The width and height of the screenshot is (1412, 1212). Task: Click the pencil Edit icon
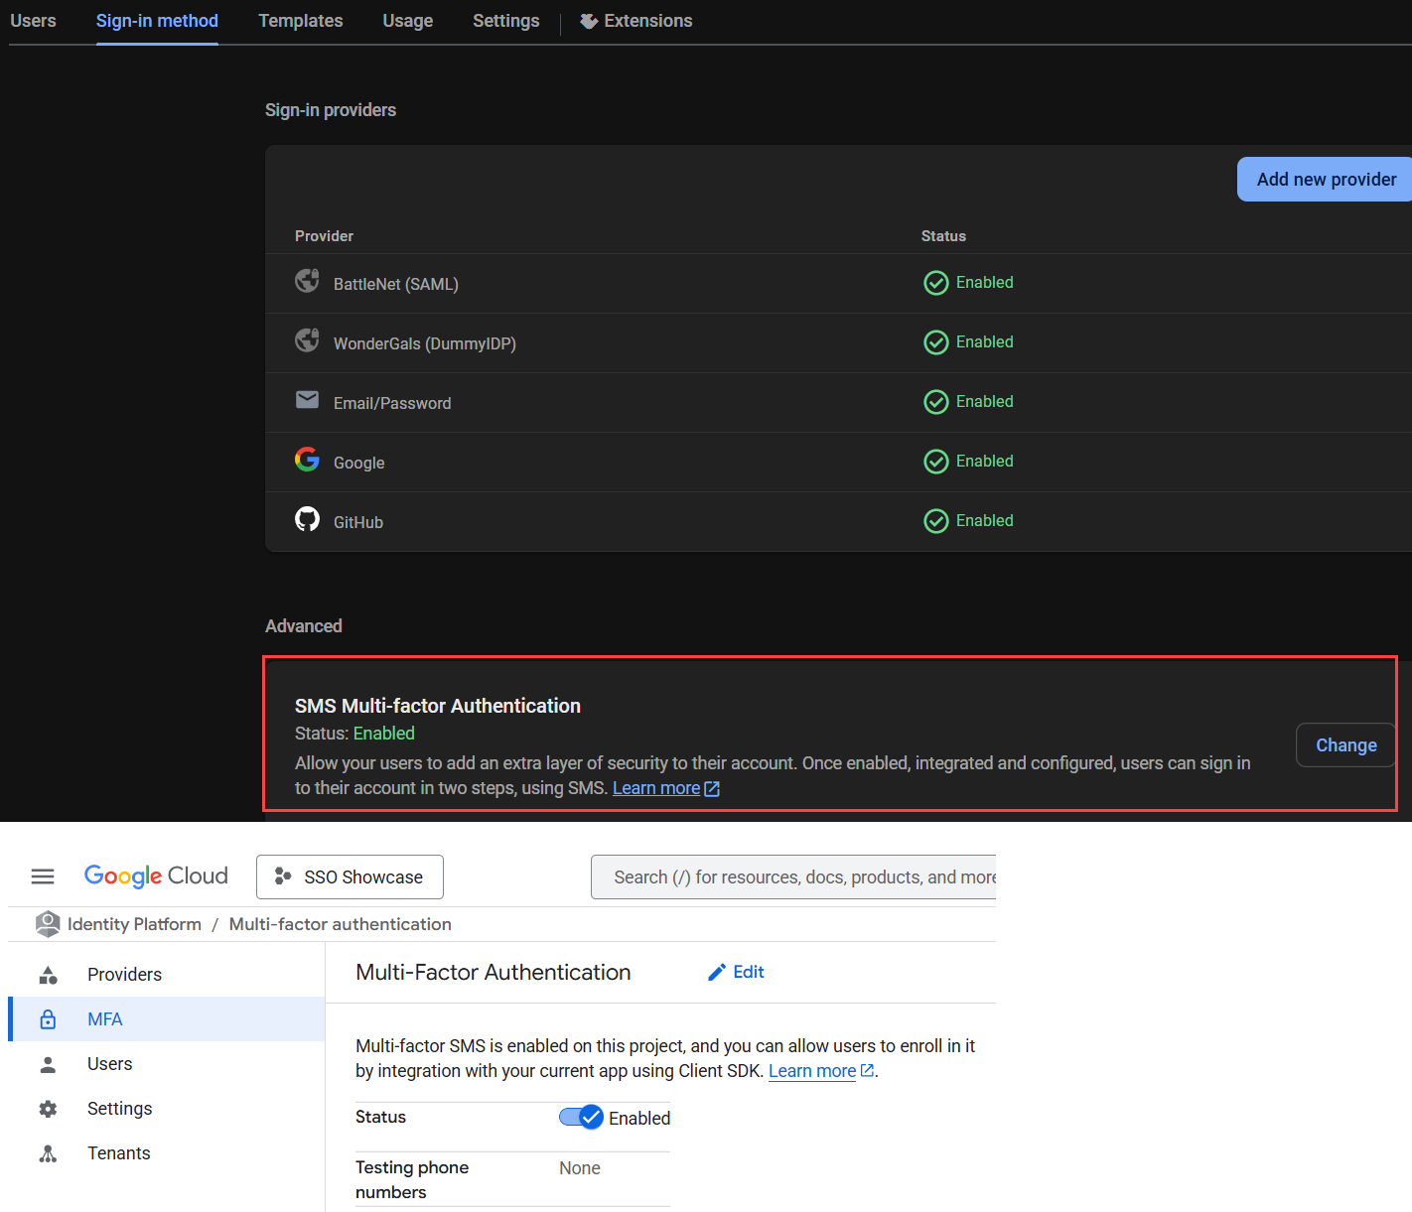coord(717,973)
